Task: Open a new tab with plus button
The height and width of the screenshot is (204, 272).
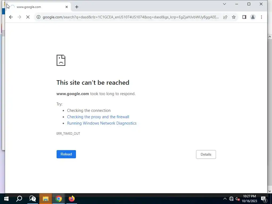Action: 77,7
